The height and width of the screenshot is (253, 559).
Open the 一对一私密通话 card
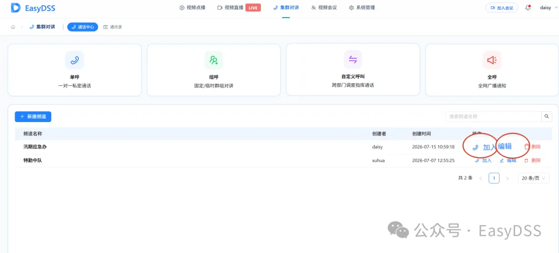click(75, 70)
